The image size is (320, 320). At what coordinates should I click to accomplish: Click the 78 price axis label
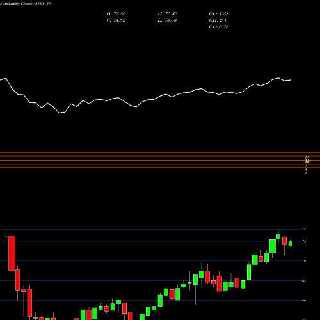point(304,229)
